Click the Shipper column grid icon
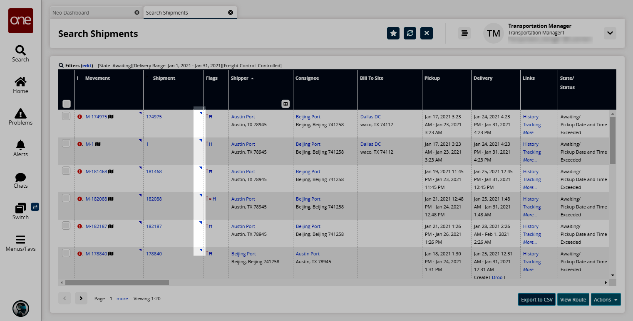Screen dimensions: 633x321 [285, 104]
